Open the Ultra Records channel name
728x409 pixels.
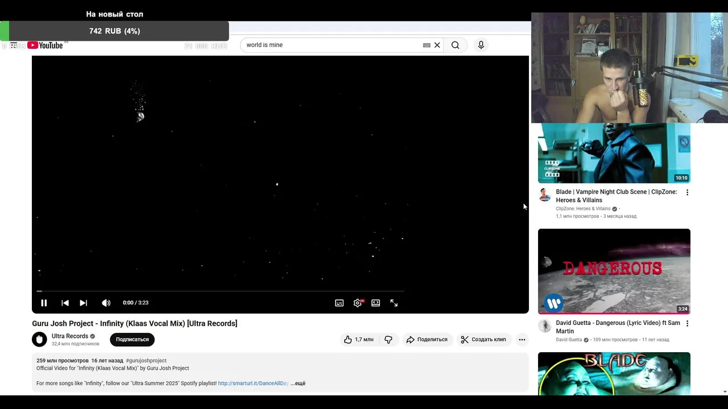pos(69,336)
